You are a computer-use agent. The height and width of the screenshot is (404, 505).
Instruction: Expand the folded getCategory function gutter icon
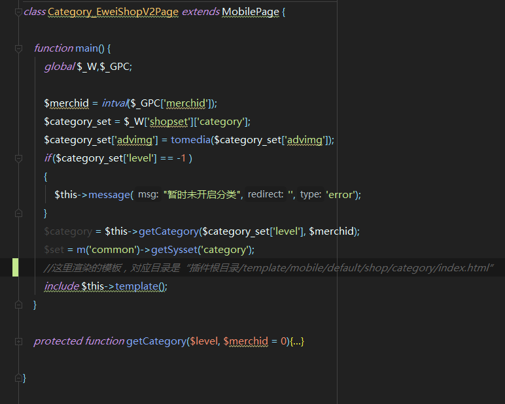[18, 341]
